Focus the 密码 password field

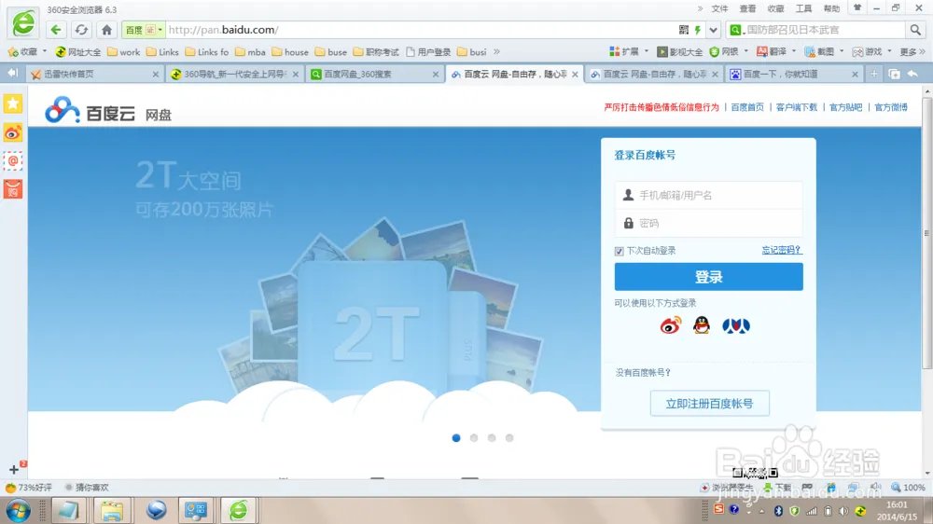pyautogui.click(x=708, y=223)
